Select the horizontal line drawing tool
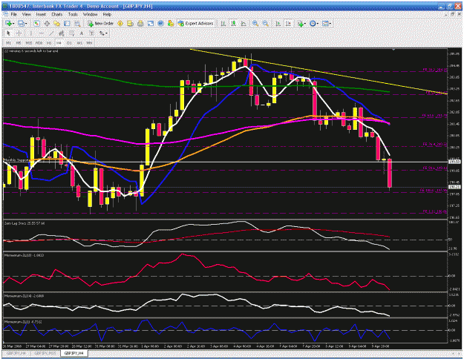The image size is (464, 359). pyautogui.click(x=41, y=33)
